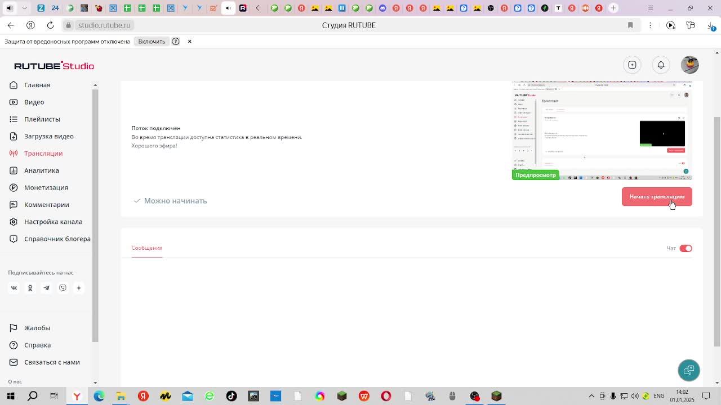This screenshot has width=721, height=405.
Task: Click the browser back arrow
Action: [11, 25]
